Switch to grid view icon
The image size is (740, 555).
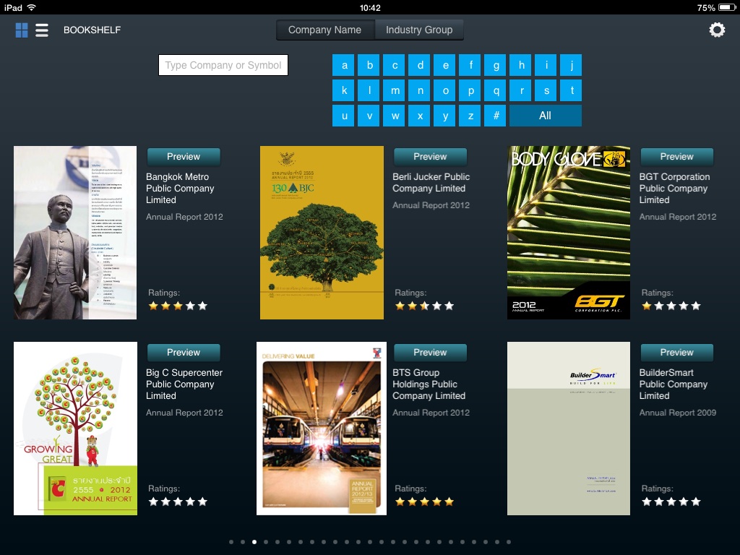22,30
